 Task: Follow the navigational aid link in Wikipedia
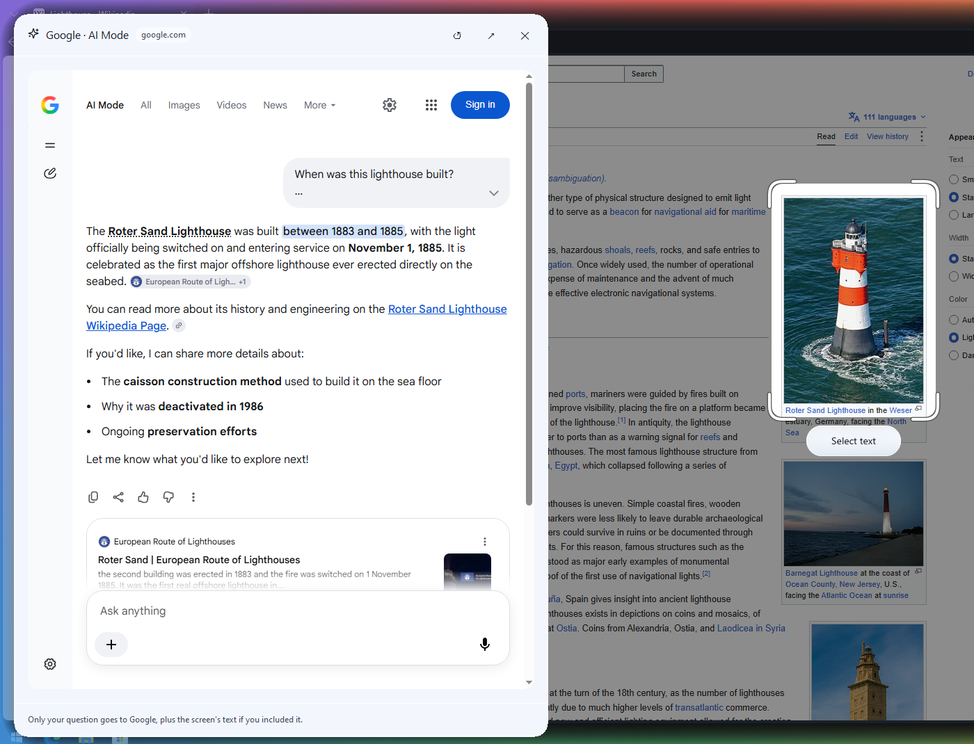point(685,212)
